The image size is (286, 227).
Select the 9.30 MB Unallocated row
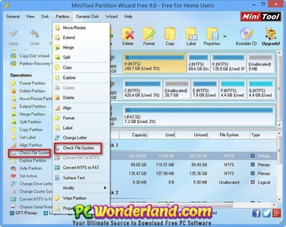(x=193, y=182)
